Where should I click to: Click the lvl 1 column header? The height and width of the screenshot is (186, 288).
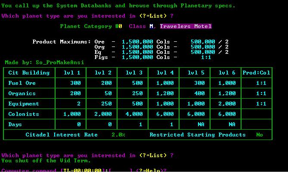point(72,73)
